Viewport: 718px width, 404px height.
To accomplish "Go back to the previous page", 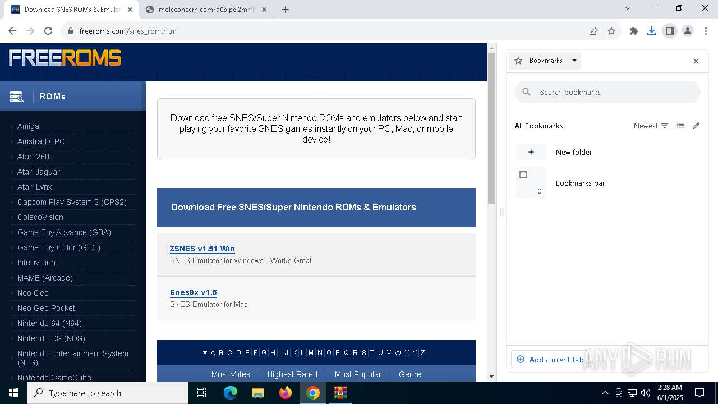I will (12, 31).
